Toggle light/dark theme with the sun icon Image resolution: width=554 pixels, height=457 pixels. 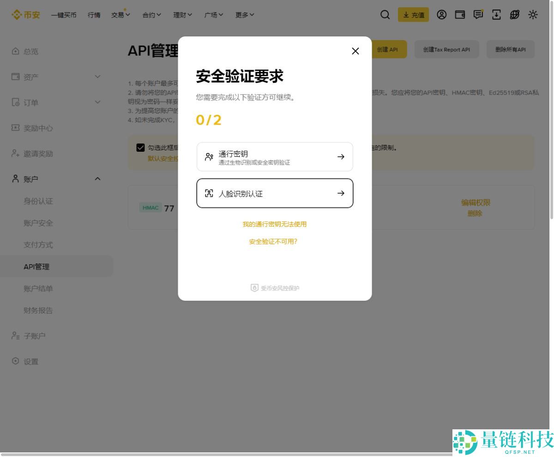(533, 15)
